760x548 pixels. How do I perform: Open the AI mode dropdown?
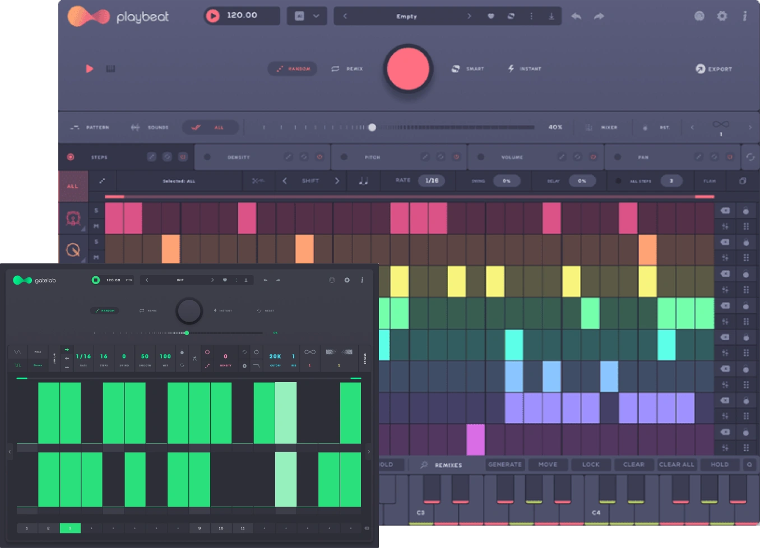pyautogui.click(x=307, y=16)
